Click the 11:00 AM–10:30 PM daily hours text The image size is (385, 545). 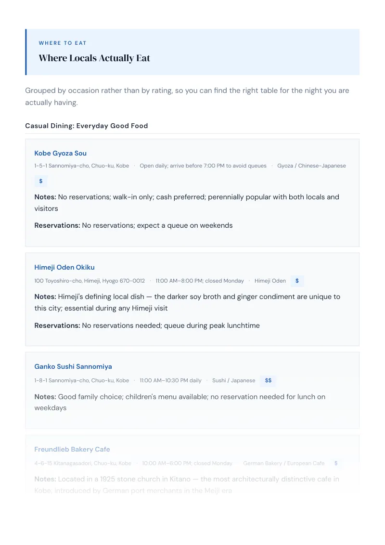point(171,381)
